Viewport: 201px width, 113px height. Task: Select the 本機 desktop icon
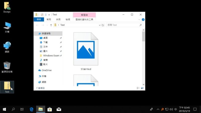[x=7, y=27]
